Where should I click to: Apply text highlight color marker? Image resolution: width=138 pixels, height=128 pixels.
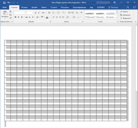coord(42,17)
